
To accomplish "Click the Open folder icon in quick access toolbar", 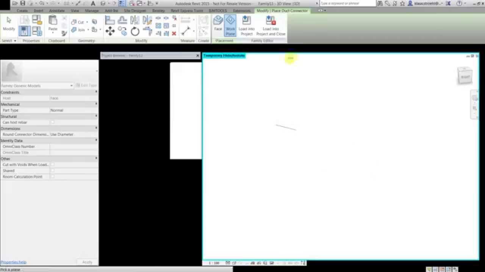I will (x=15, y=3).
